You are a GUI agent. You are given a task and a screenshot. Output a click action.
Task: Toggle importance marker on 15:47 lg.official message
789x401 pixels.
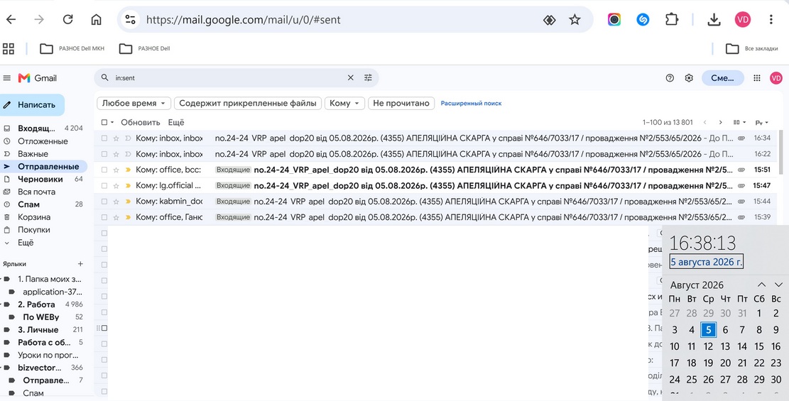pos(128,186)
